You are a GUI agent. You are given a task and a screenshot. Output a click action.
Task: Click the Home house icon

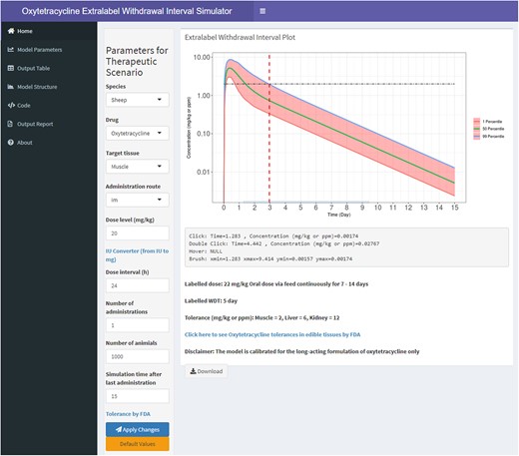pyautogui.click(x=11, y=31)
